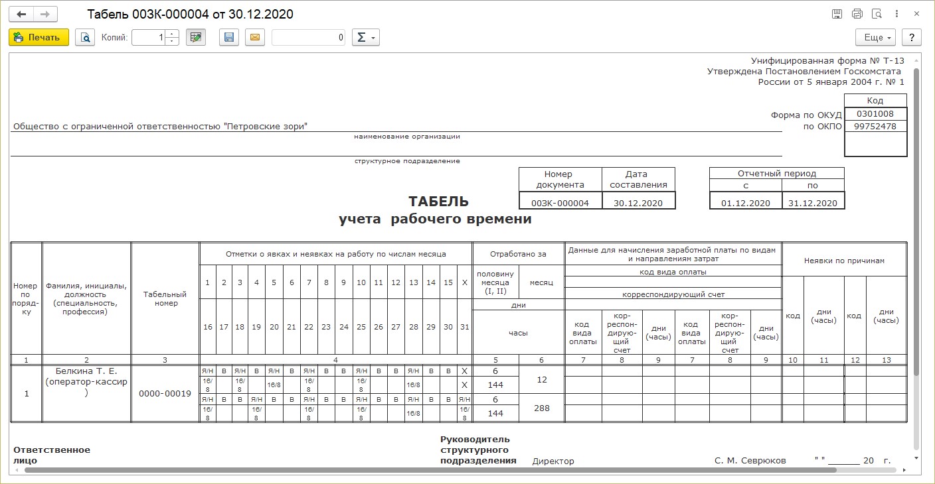The image size is (935, 484).
Task: Click organization name Петровские зори
Action: click(x=160, y=126)
